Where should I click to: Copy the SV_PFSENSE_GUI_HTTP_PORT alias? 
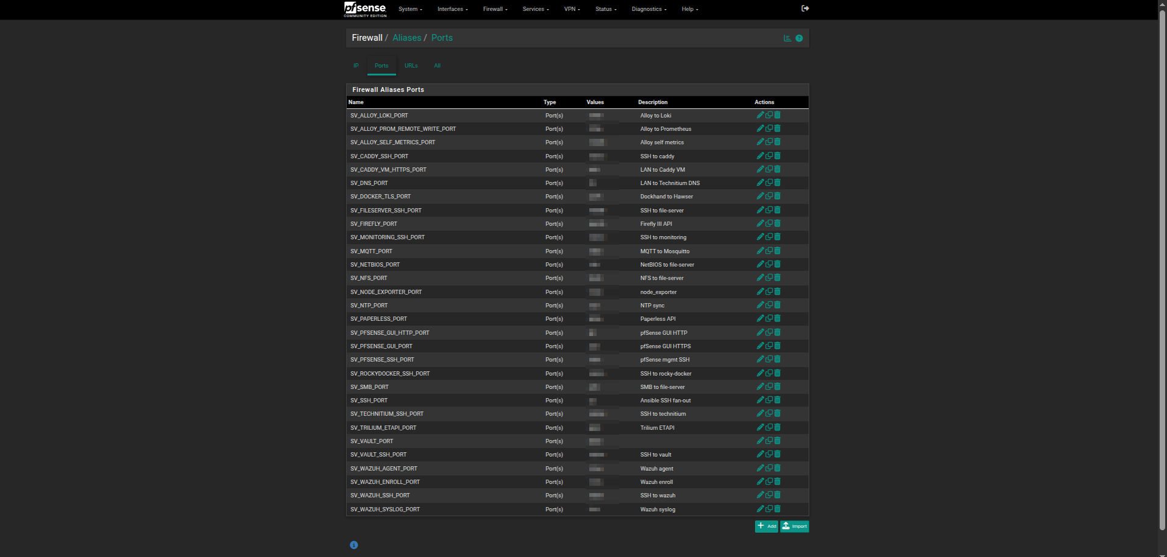(769, 332)
